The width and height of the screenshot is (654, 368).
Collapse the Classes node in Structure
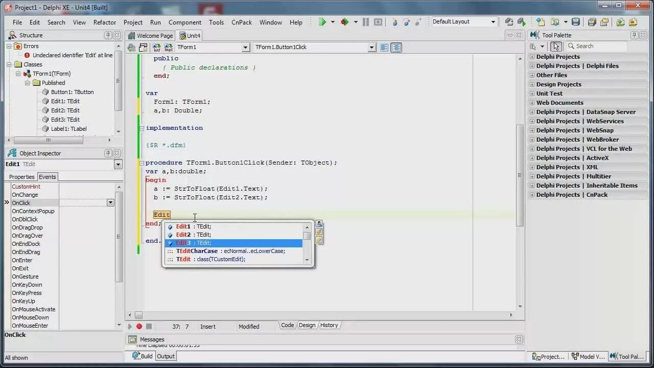click(9, 64)
